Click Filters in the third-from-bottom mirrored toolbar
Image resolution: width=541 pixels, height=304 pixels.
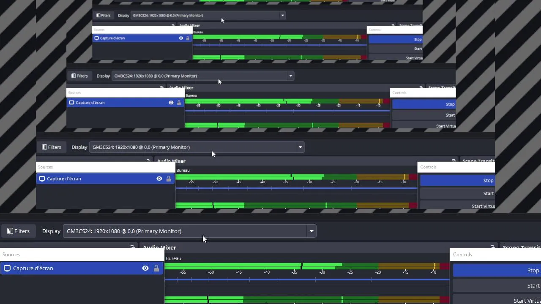(x=79, y=76)
